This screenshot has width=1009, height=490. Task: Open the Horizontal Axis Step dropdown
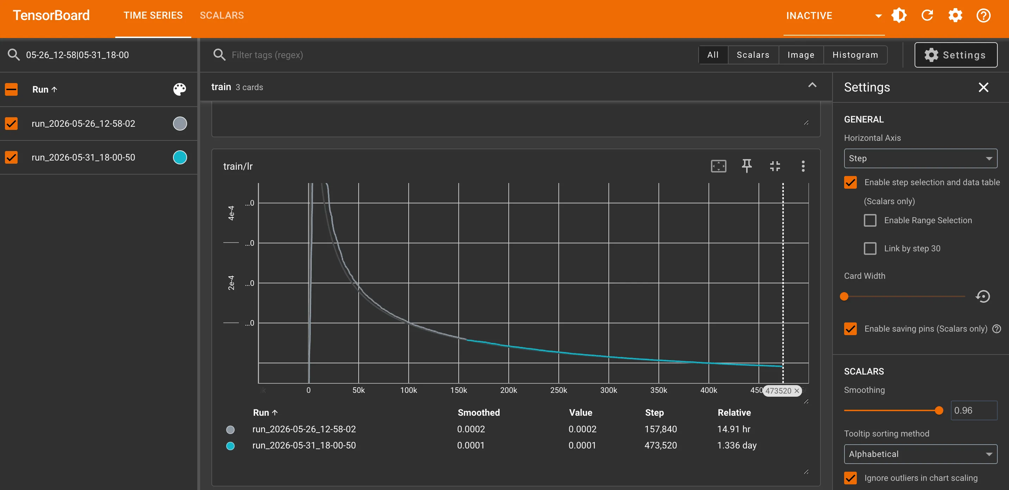pyautogui.click(x=921, y=158)
